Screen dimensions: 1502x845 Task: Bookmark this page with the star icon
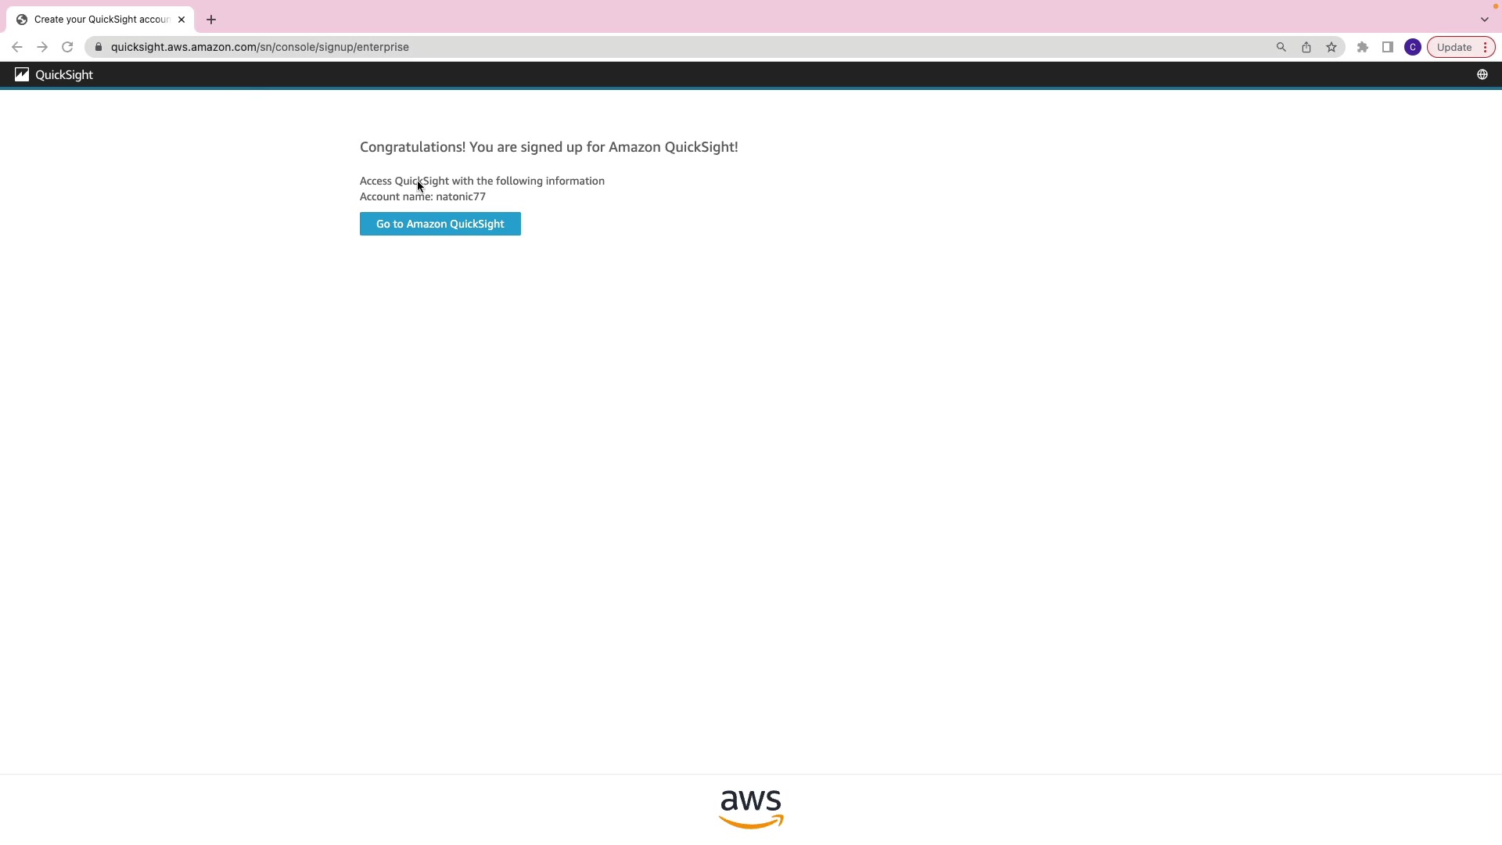(x=1331, y=47)
